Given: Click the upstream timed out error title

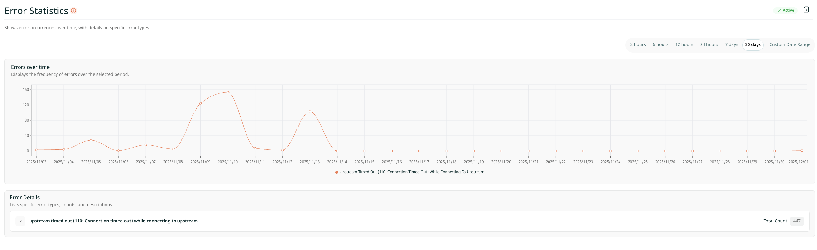Looking at the screenshot, I should 113,221.
